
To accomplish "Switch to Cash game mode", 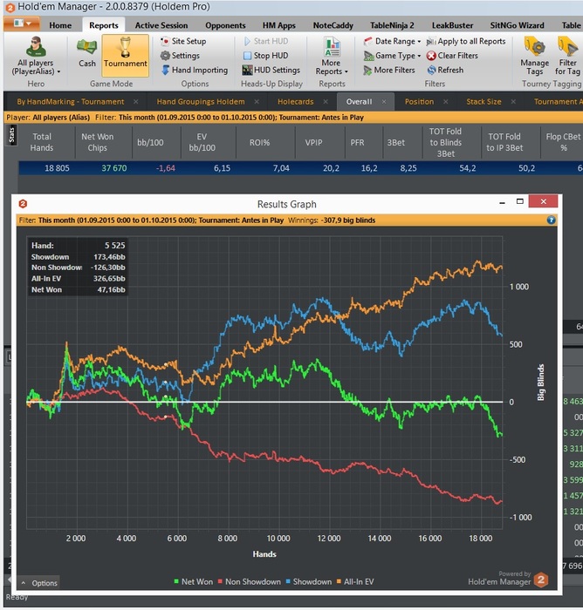I will (x=87, y=54).
